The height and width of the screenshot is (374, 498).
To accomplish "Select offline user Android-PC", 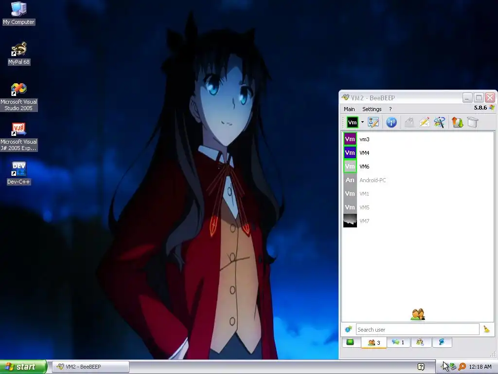I will pyautogui.click(x=418, y=180).
